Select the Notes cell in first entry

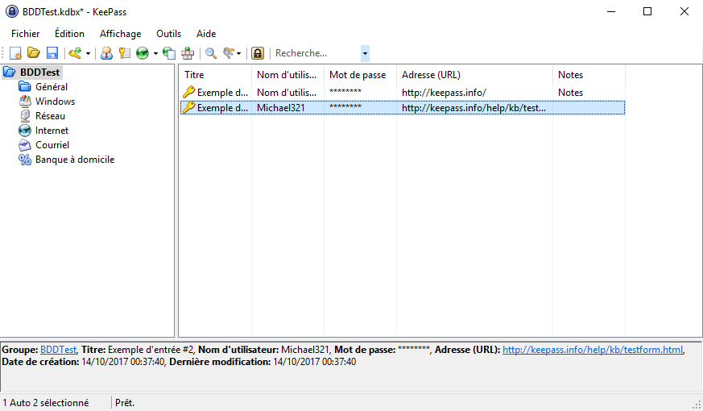click(x=570, y=93)
